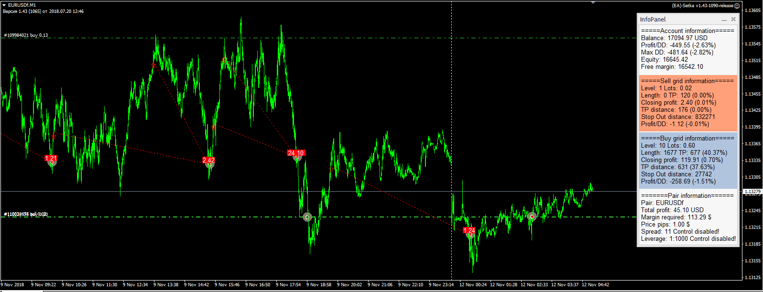Click the Max DD: -481.64 line
Screen dimensions: 763x292
coord(677,52)
